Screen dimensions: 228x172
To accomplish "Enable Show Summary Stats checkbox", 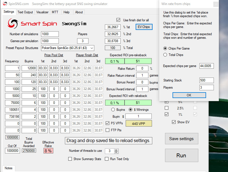I will 70,159.
